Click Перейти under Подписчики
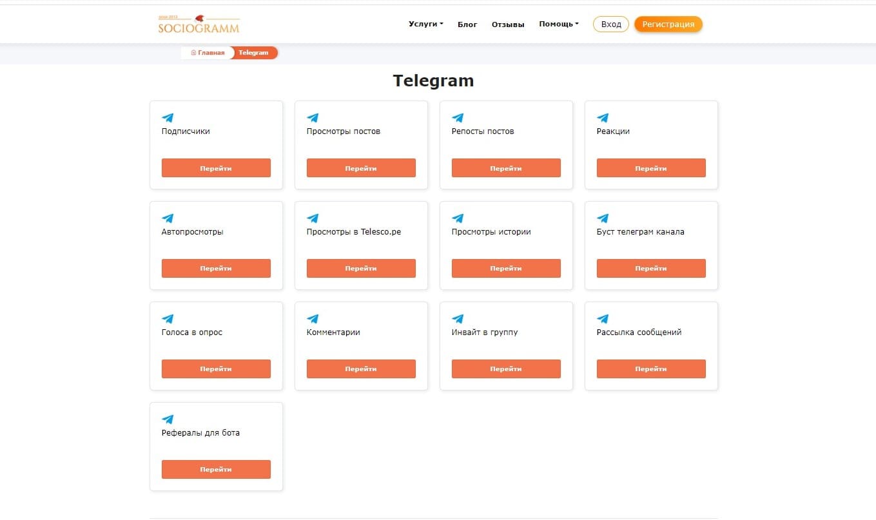 216,168
